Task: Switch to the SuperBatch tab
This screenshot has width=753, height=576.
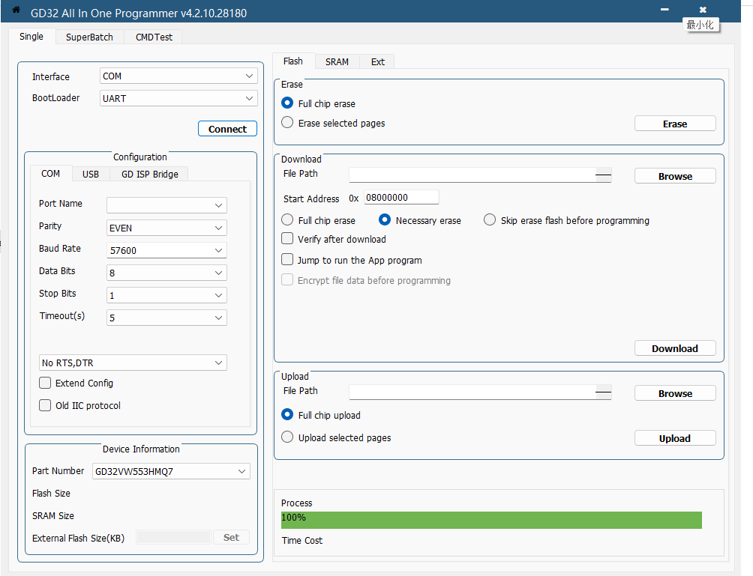Action: pos(89,37)
